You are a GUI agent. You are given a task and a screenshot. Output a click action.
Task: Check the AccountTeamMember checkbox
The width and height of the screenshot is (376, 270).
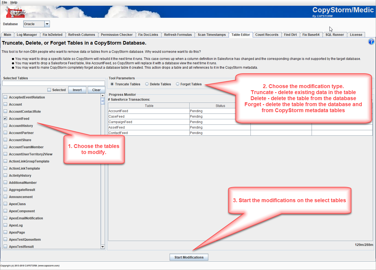click(x=5, y=147)
